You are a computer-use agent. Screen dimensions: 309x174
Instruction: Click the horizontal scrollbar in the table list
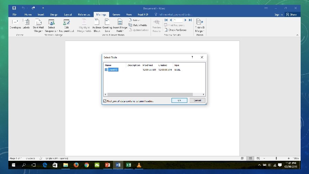pyautogui.click(x=150, y=94)
